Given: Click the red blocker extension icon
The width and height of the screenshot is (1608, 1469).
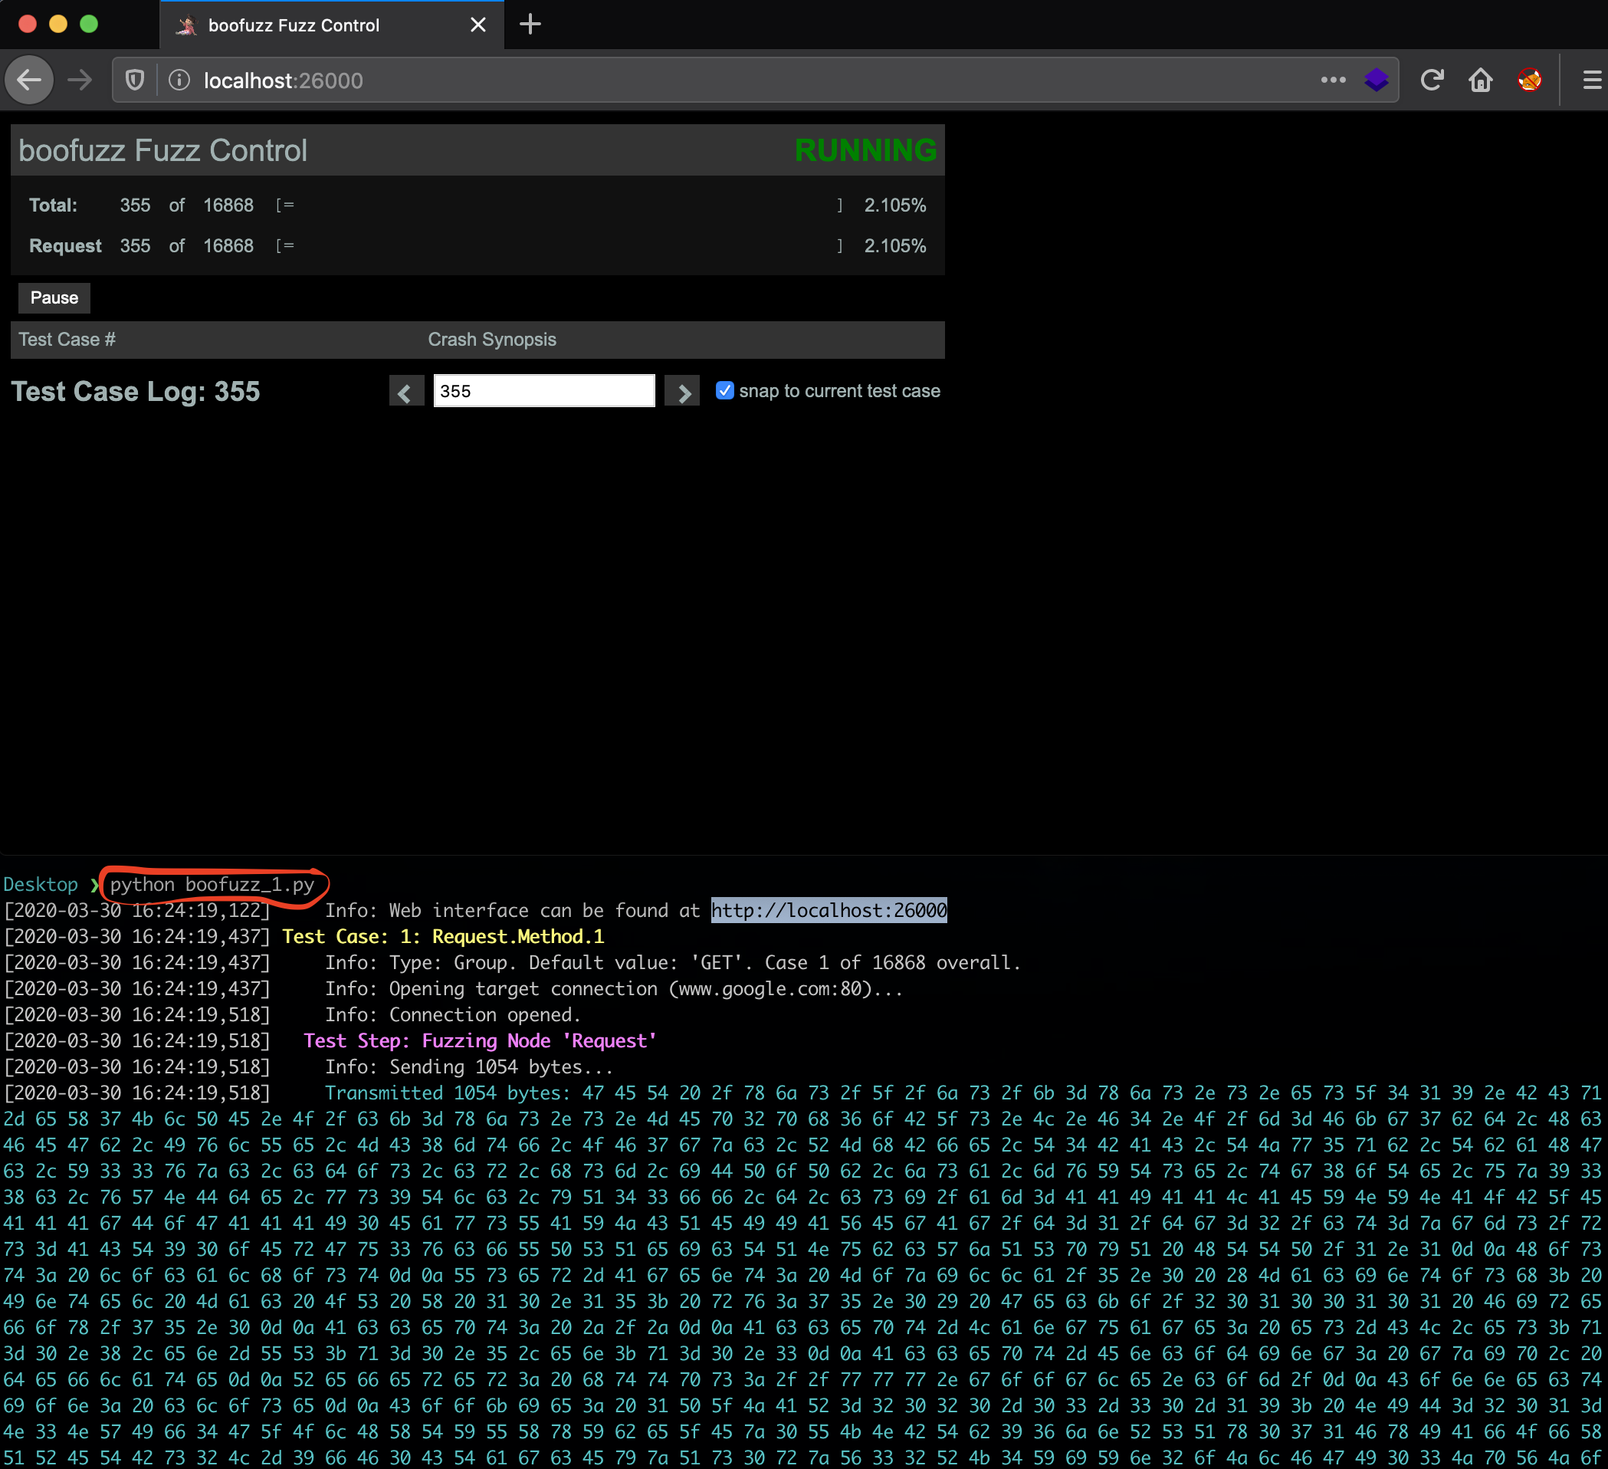Looking at the screenshot, I should pos(1529,80).
